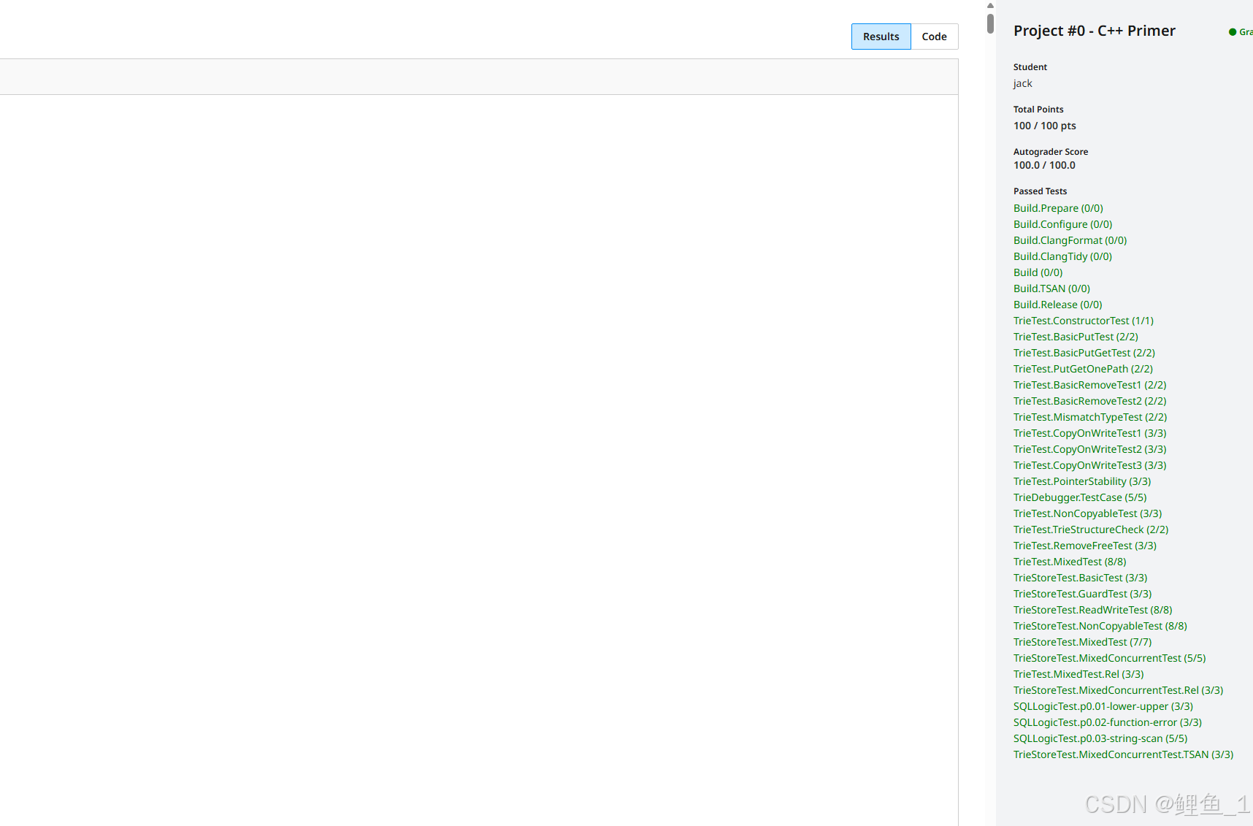Open TrieTest.ConstructorTest (1/1)
Viewport: 1253px width, 826px height.
(1083, 321)
